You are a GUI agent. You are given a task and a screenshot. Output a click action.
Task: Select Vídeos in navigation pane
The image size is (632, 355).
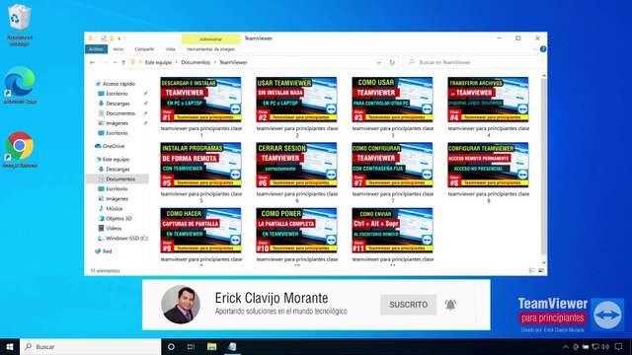point(114,228)
